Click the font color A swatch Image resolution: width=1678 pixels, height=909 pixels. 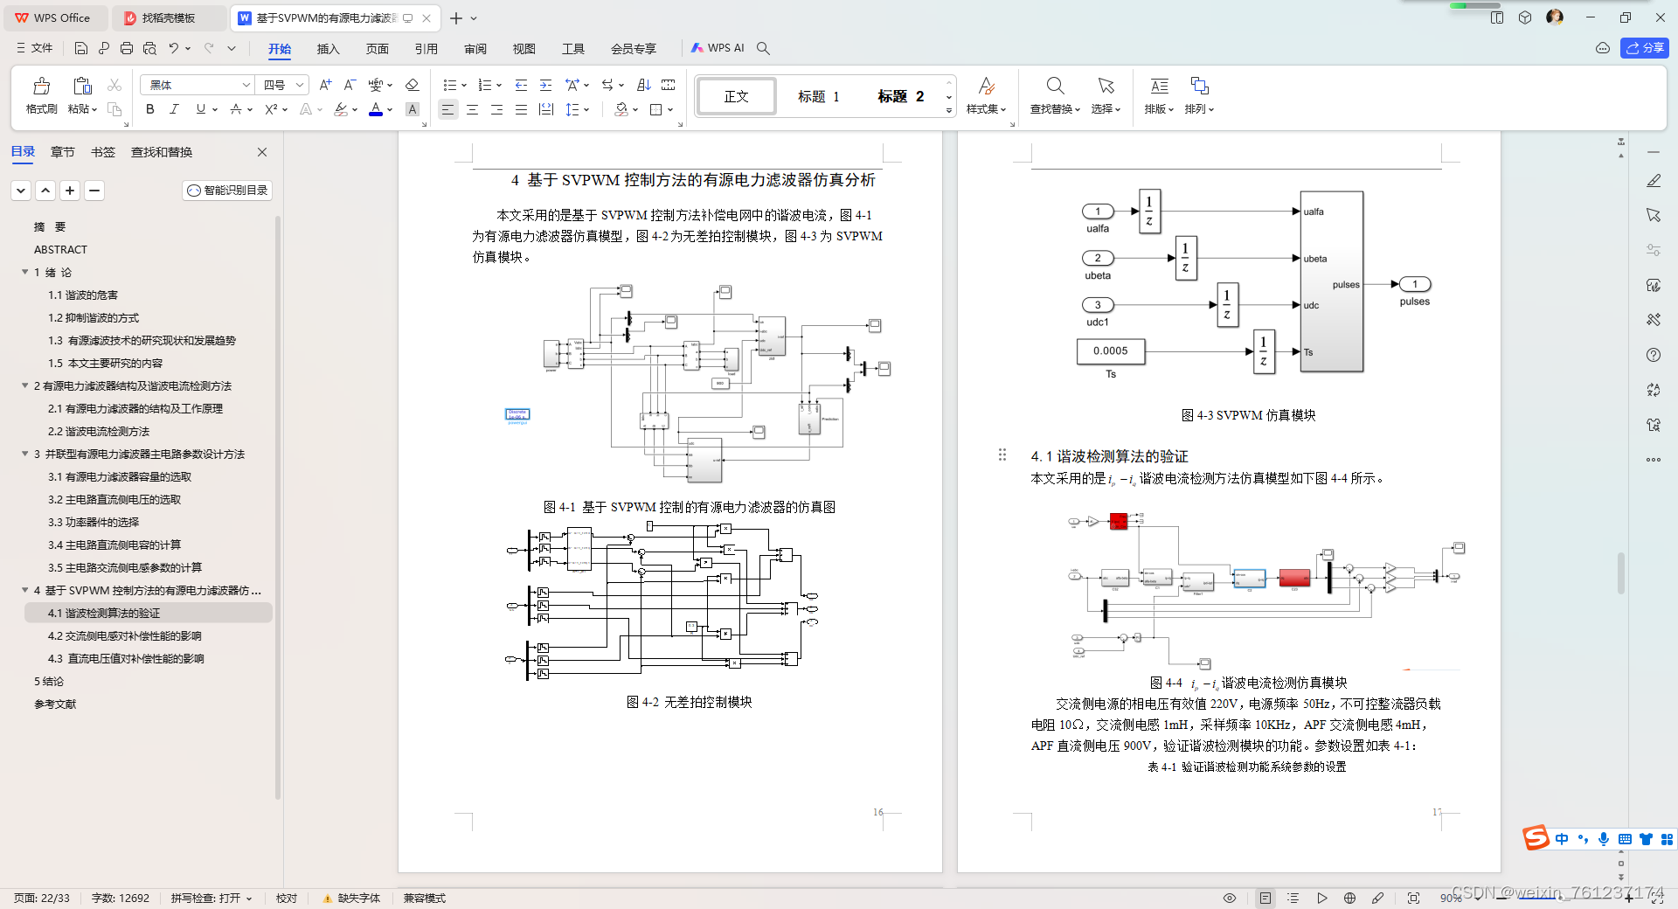click(375, 109)
